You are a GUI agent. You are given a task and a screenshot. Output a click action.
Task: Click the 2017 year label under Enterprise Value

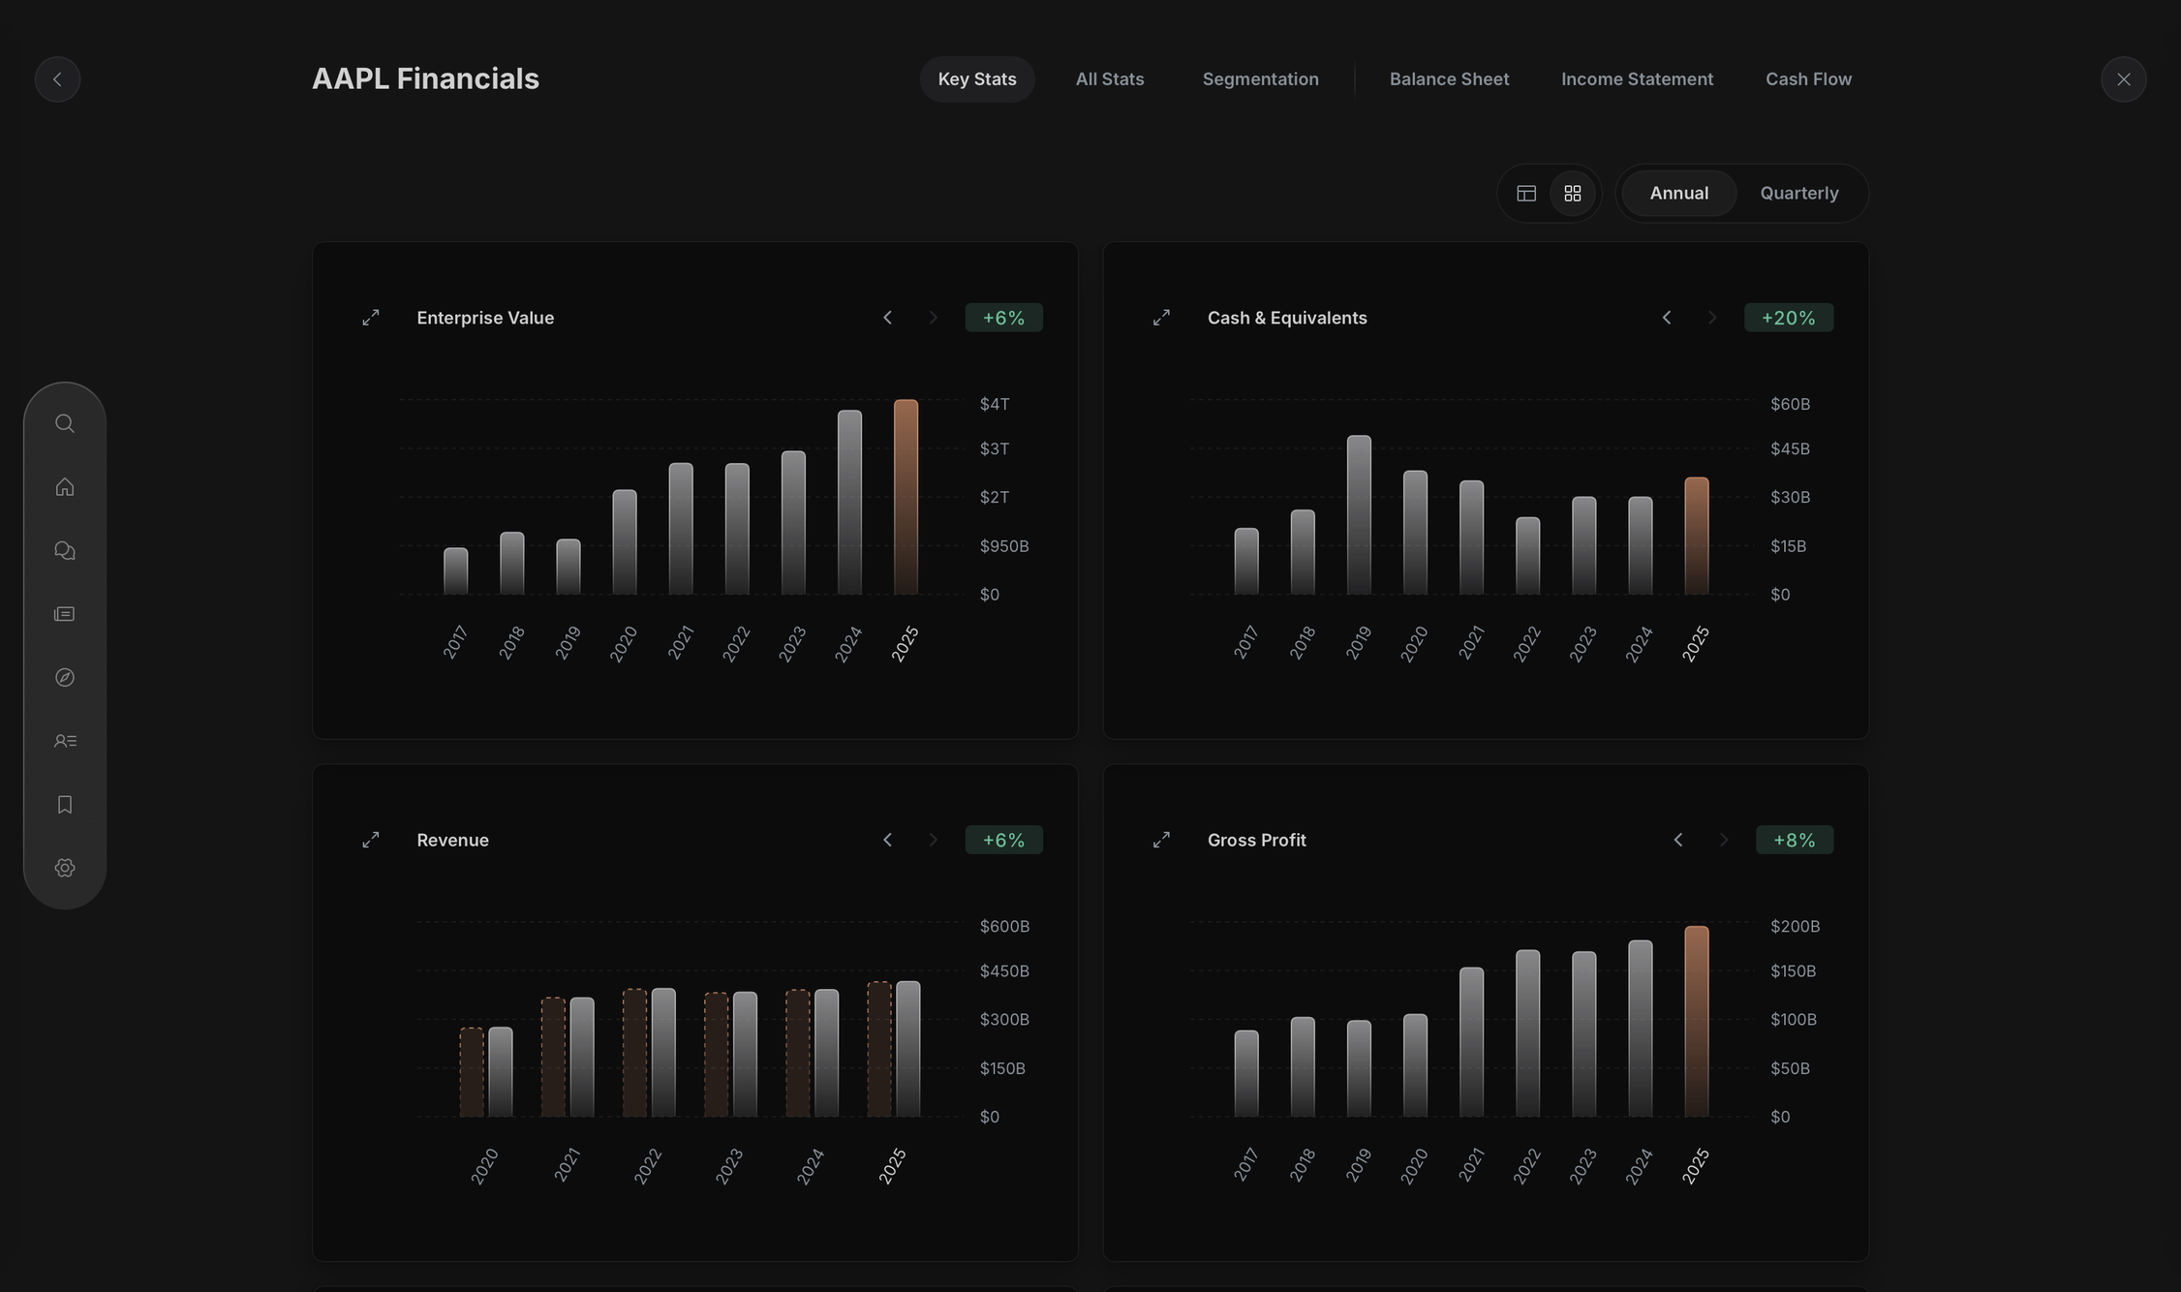click(455, 643)
